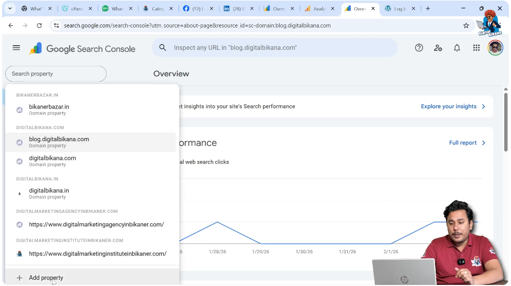Open Explore your insights link

coord(449,106)
